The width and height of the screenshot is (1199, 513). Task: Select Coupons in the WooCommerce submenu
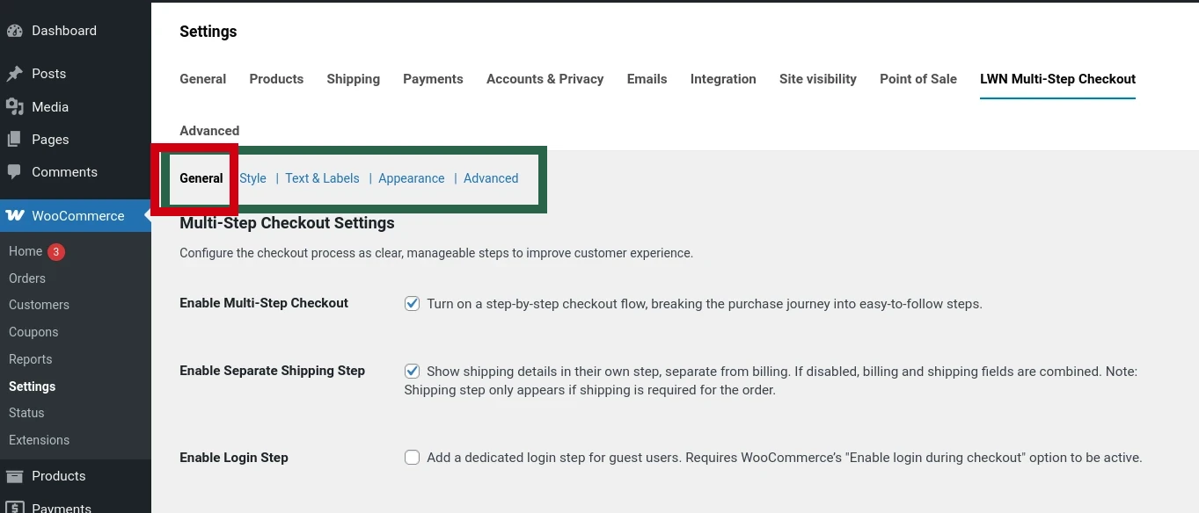(x=33, y=332)
